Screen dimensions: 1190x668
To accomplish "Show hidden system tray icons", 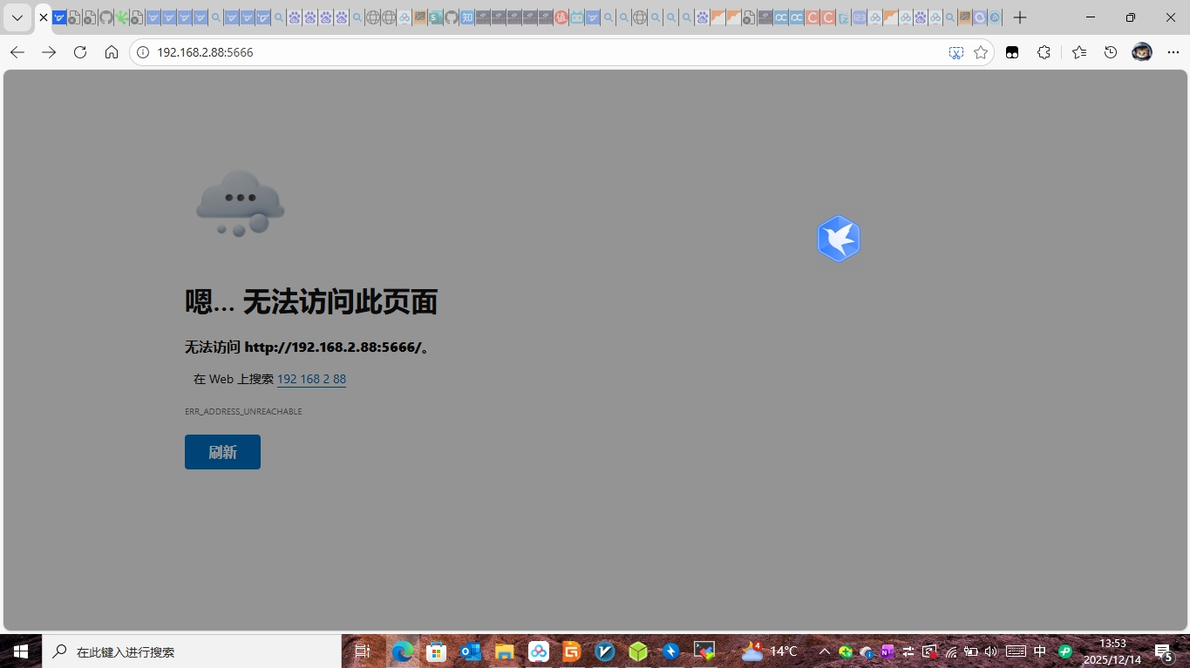I will (x=824, y=651).
